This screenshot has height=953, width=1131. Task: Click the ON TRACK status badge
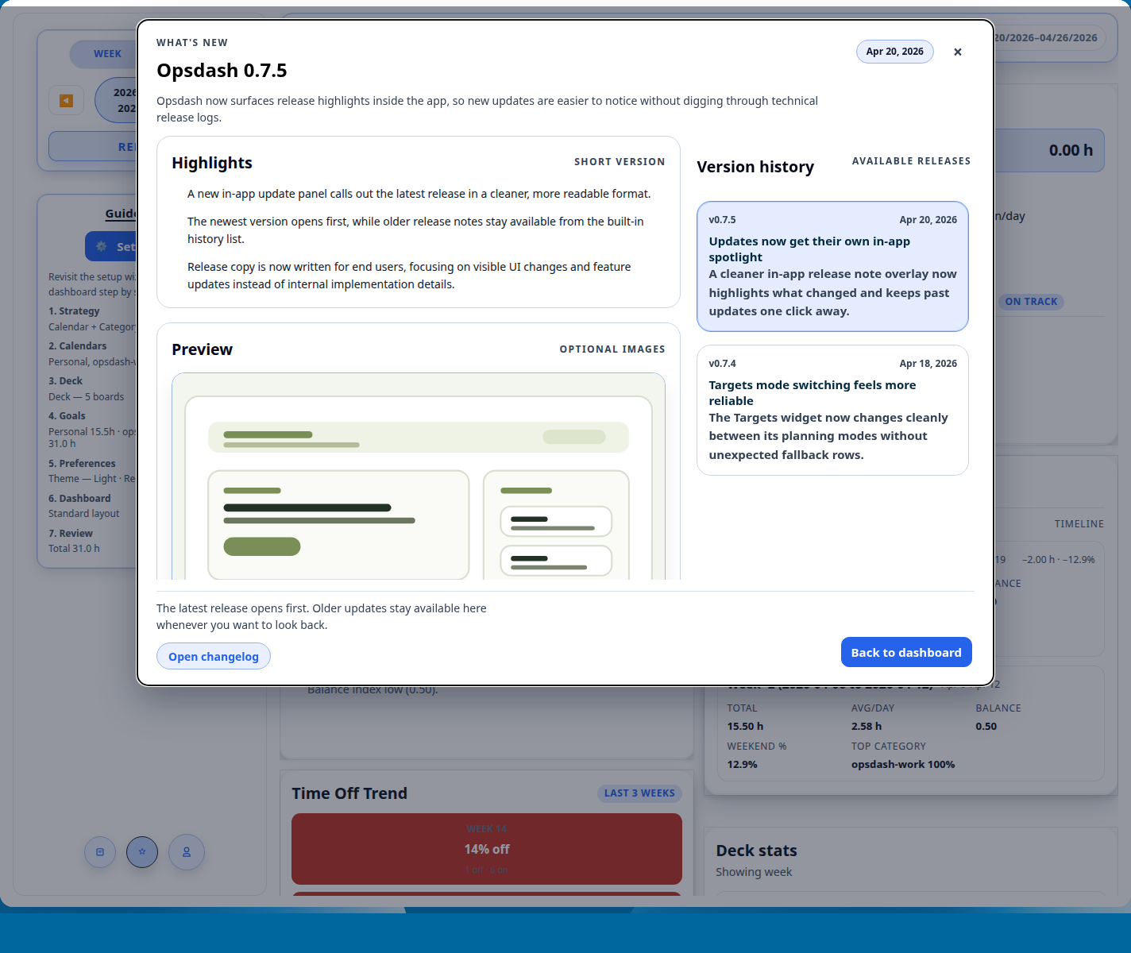click(x=1031, y=302)
